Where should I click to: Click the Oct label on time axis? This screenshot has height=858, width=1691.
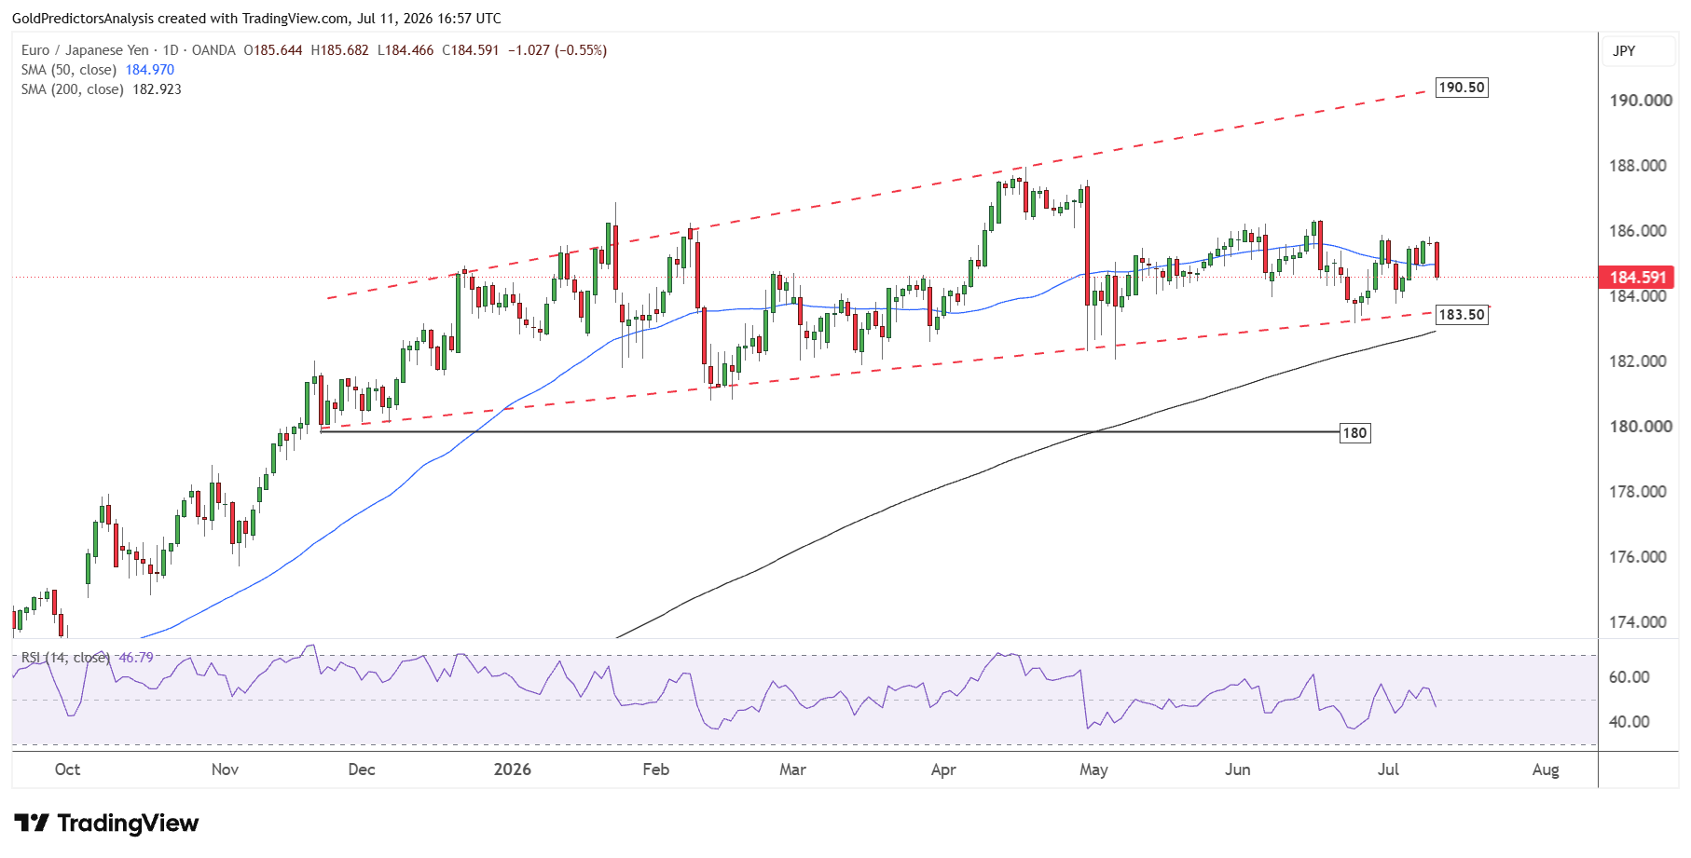pyautogui.click(x=67, y=769)
